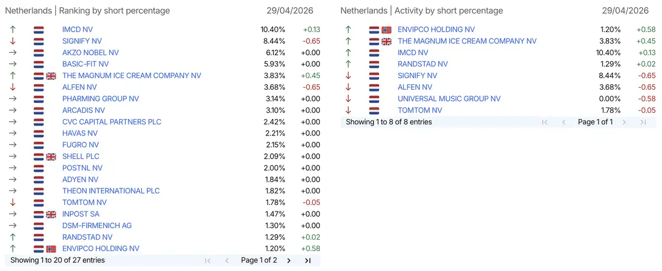Jump to last page of Ranking table
This screenshot has width=662, height=271.
(308, 261)
